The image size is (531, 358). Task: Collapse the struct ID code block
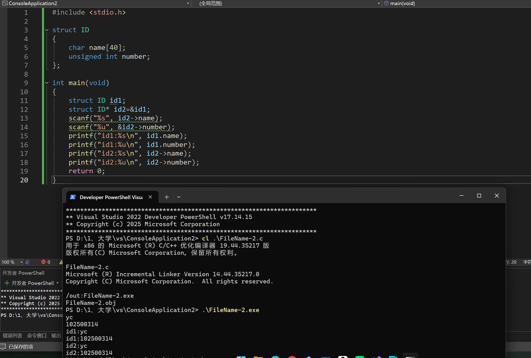47,30
